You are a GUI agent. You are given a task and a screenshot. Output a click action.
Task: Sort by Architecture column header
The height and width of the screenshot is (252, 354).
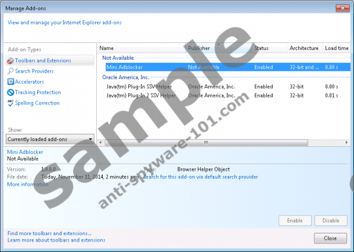click(x=304, y=48)
